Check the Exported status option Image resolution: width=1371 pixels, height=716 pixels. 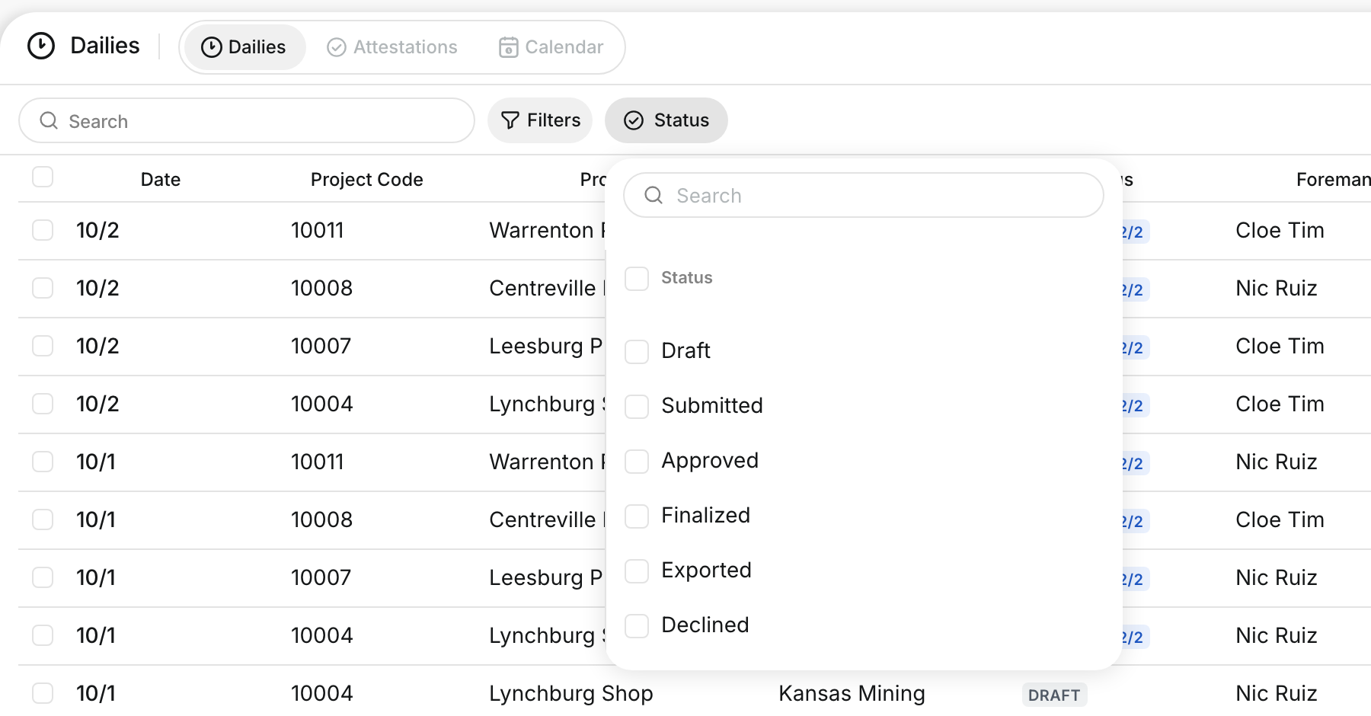[x=637, y=571]
